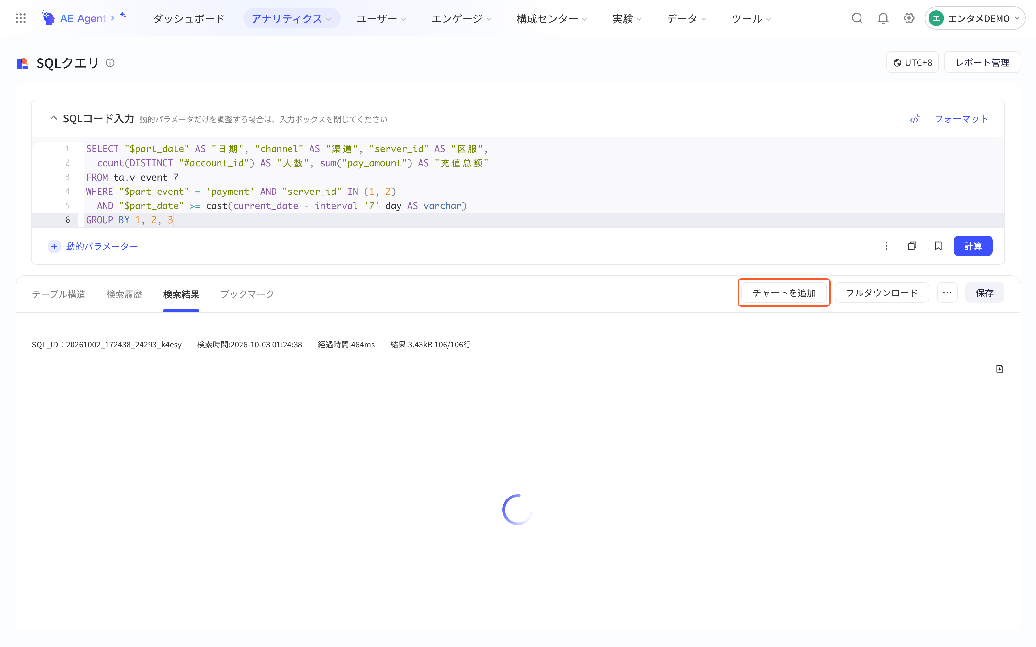Click フルダウンロード button
The width and height of the screenshot is (1036, 647).
882,293
